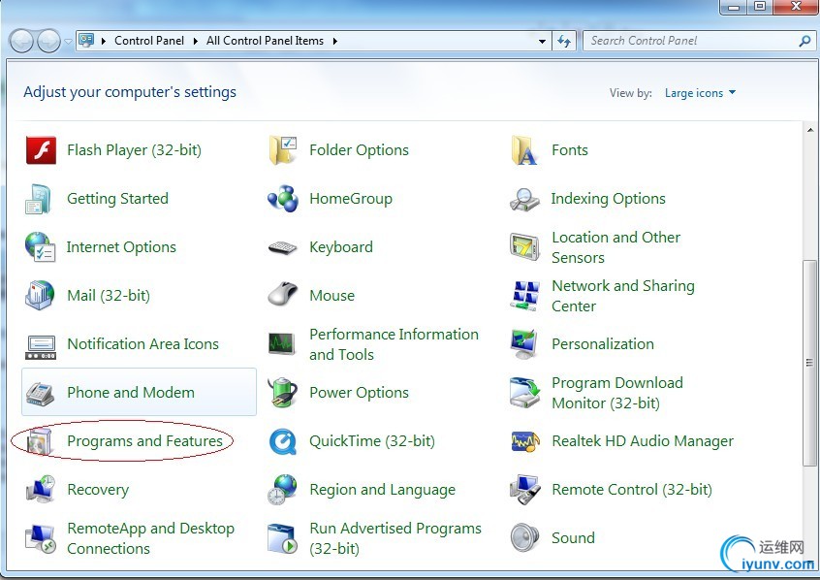Viewport: 820px width, 580px height.
Task: Go back with the Back button
Action: pos(22,41)
